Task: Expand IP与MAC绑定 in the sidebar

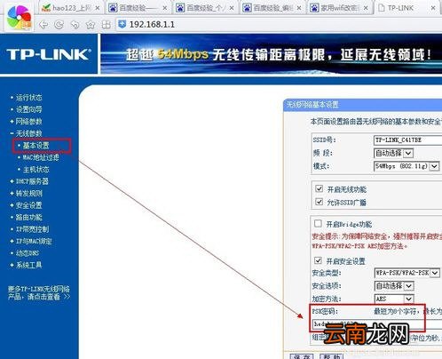Action: 34,241
